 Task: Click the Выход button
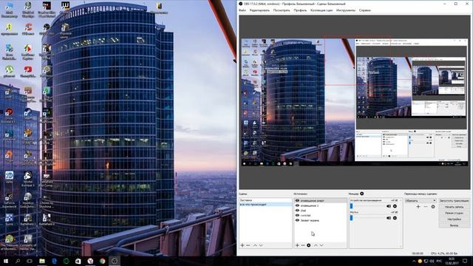click(454, 225)
